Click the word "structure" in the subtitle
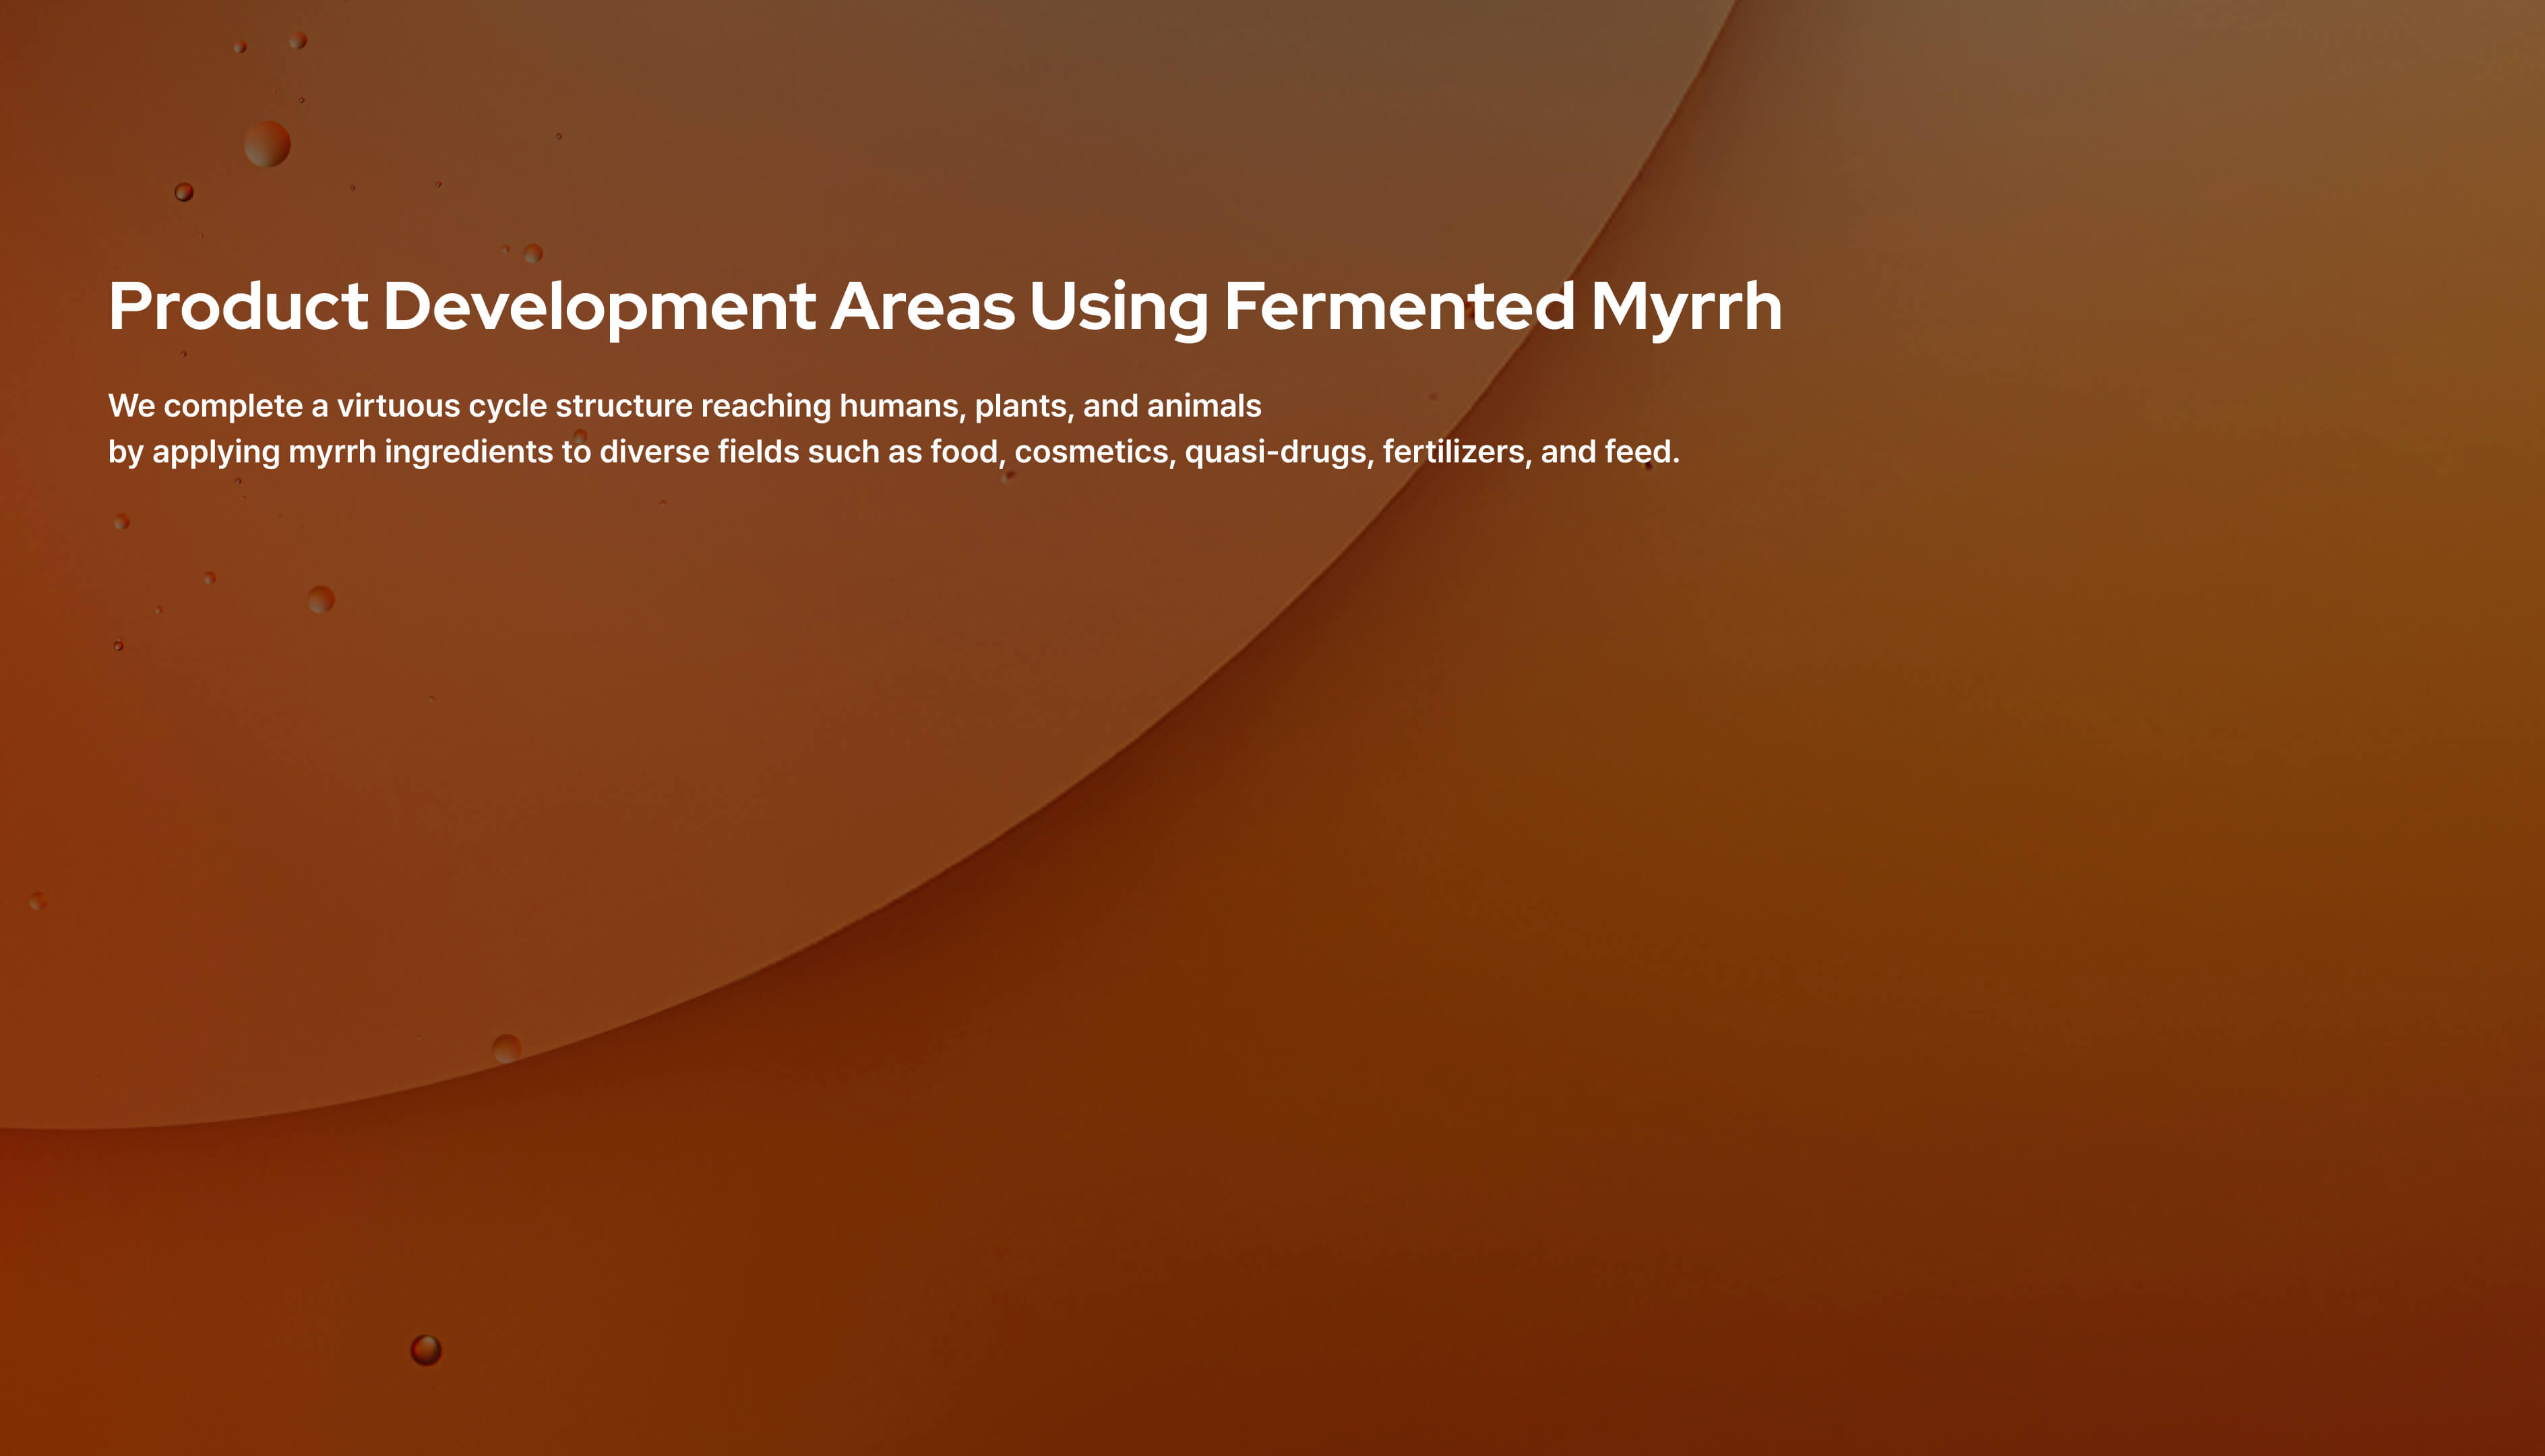Viewport: 2545px width, 1456px height. point(623,406)
